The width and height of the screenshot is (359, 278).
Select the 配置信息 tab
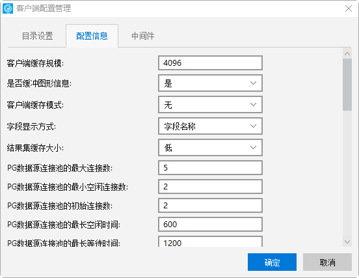pos(92,36)
